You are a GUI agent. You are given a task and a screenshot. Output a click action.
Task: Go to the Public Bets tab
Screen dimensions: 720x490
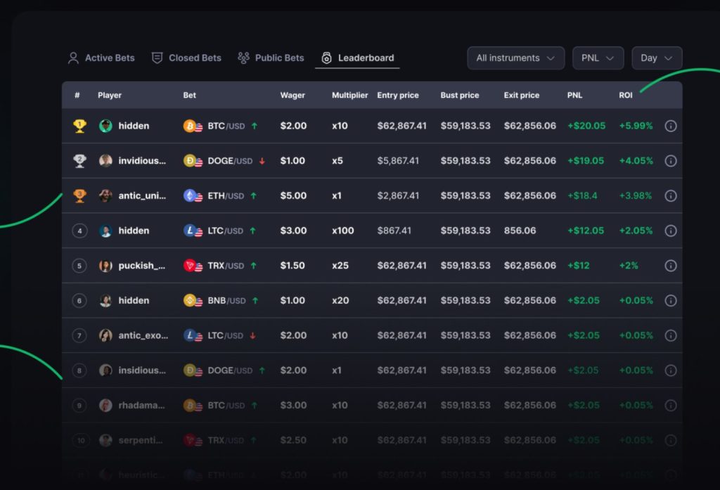pos(271,58)
